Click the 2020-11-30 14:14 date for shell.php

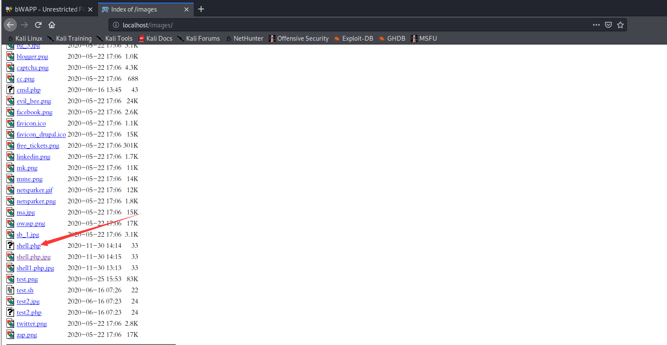(x=95, y=246)
